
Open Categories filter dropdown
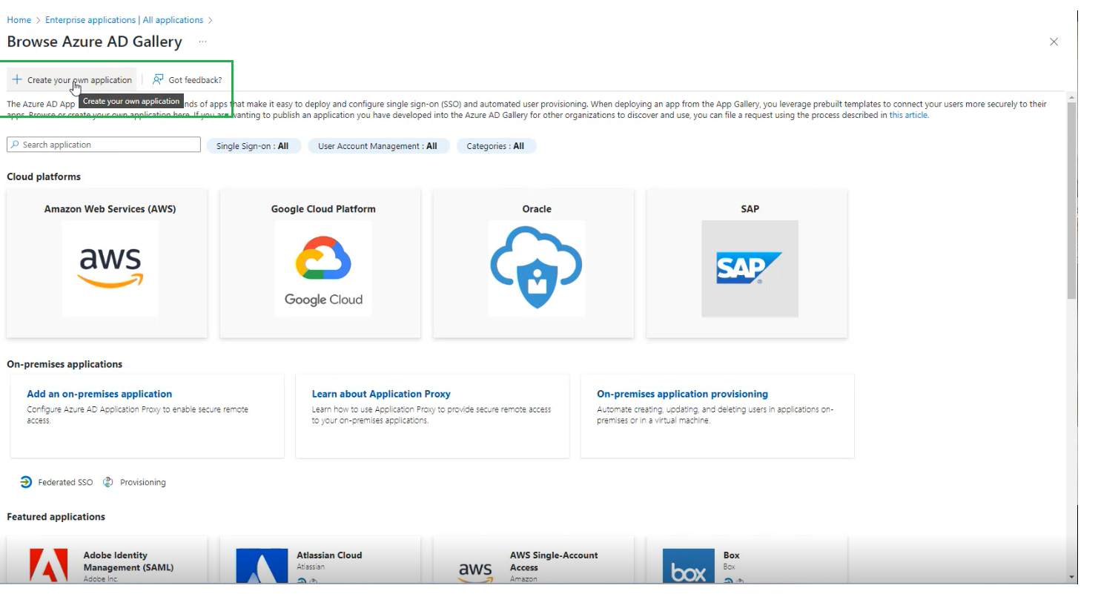click(496, 146)
